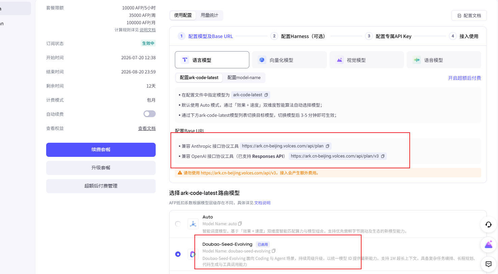Image resolution: width=498 pixels, height=274 pixels.
Task: Click the 100000 AFP/月 limit
Action: pyautogui.click(x=141, y=23)
